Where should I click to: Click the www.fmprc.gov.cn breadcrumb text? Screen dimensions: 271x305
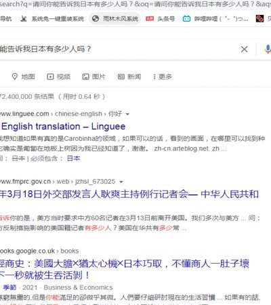[x=25, y=182]
